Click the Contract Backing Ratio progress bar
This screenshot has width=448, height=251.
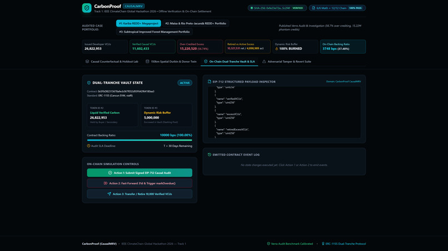click(140, 140)
